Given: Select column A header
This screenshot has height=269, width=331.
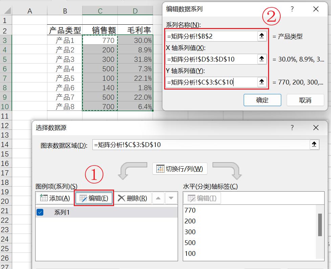Looking at the screenshot, I should tap(29, 11).
